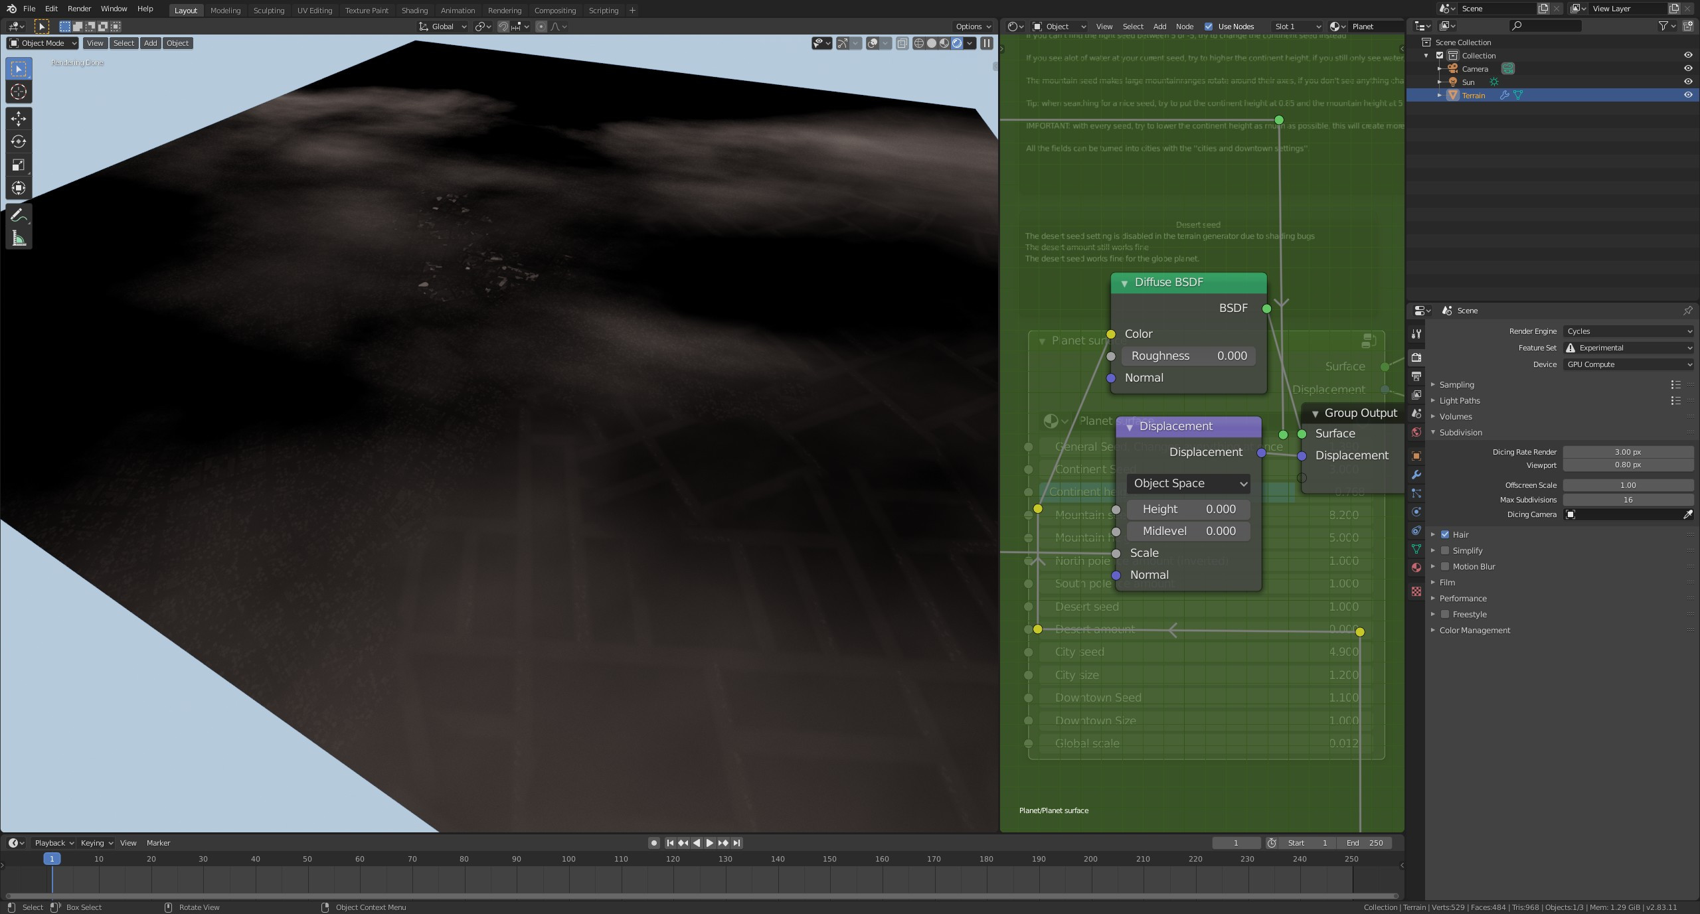Show the Material properties tab
The height and width of the screenshot is (914, 1700).
pos(1416,568)
